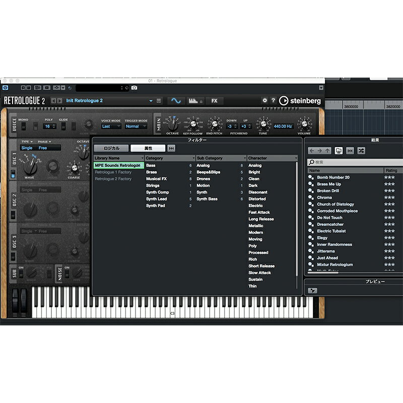Go up one level in results
This screenshot has width=403, height=403.
coord(327,151)
